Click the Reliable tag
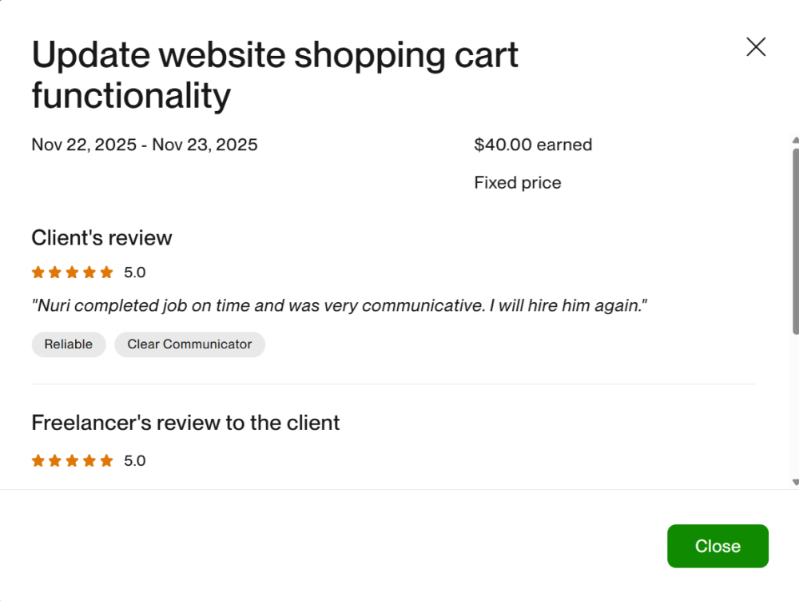The width and height of the screenshot is (799, 601). click(x=69, y=344)
